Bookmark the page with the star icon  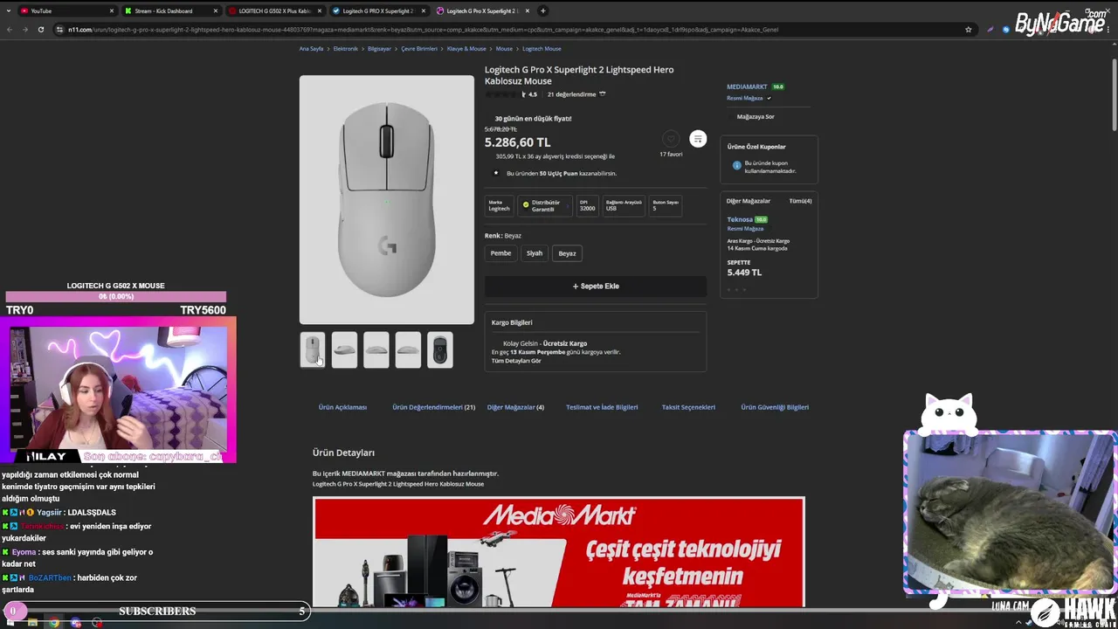[x=968, y=29]
